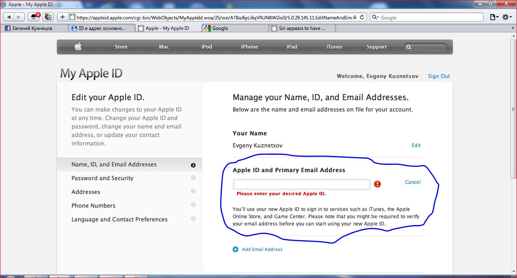Click the Add Email Address link
The width and height of the screenshot is (517, 278).
coord(262,249)
